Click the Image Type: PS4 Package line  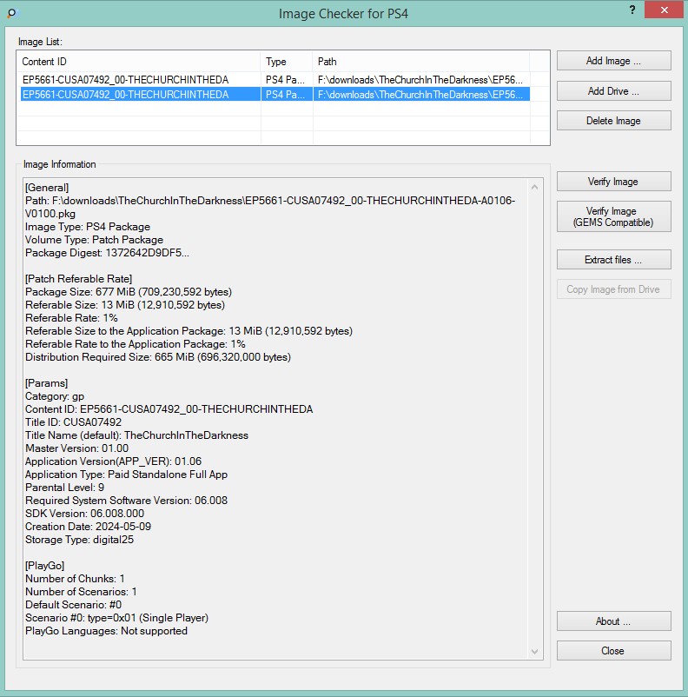tap(88, 227)
